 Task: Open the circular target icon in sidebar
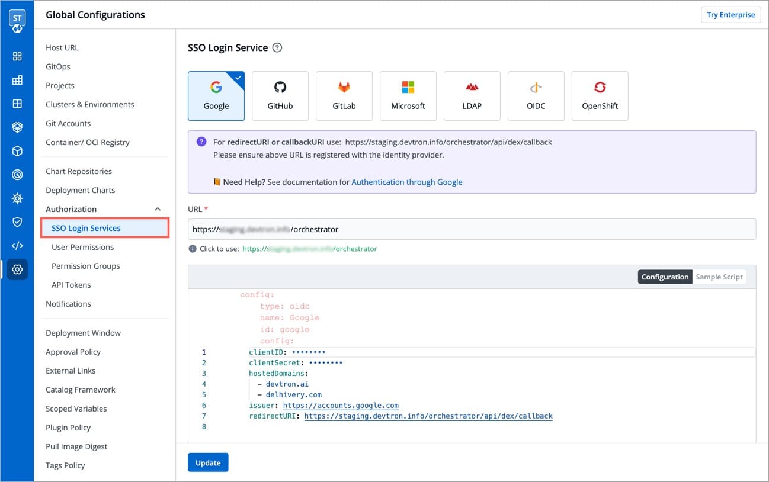click(17, 175)
